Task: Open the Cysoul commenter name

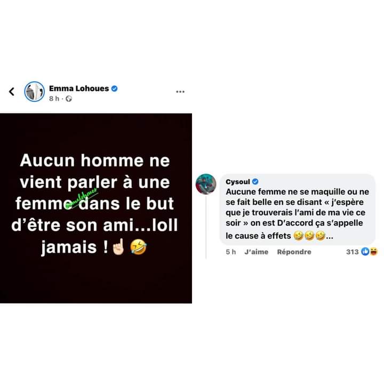Action: pos(238,182)
